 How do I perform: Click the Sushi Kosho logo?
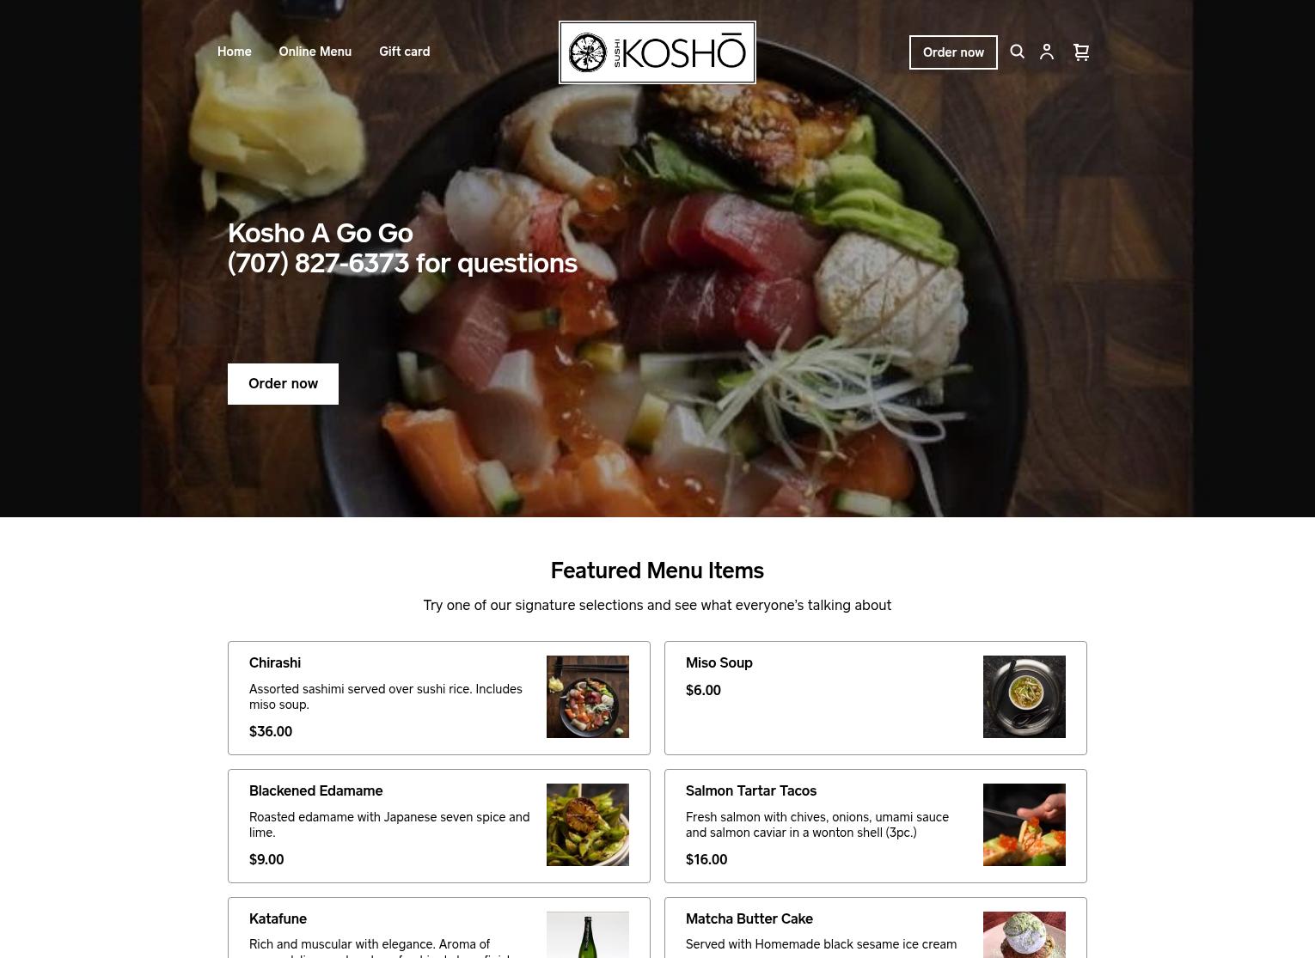point(657,52)
